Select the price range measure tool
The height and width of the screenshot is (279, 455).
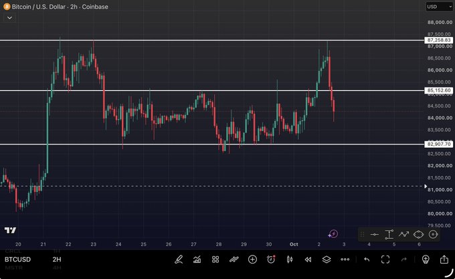tap(389, 234)
